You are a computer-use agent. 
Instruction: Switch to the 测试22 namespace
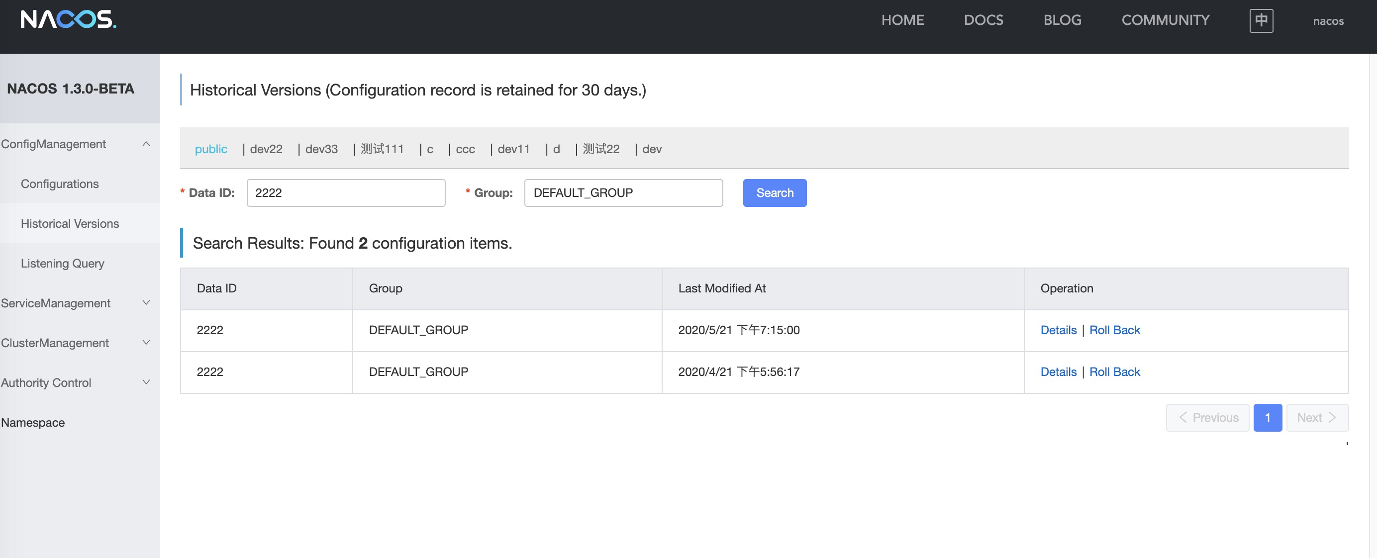pyautogui.click(x=601, y=149)
